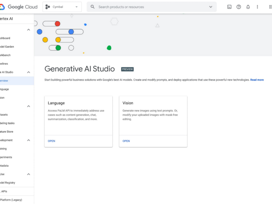Click the green blob in the banner
The height and width of the screenshot is (204, 272).
109,48
